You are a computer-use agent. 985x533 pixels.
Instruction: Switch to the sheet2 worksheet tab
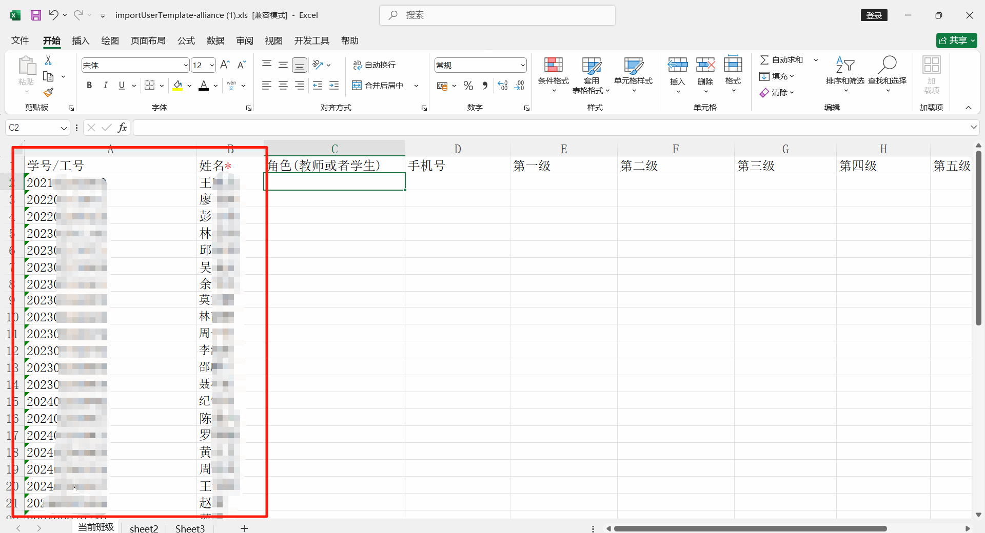pyautogui.click(x=144, y=528)
